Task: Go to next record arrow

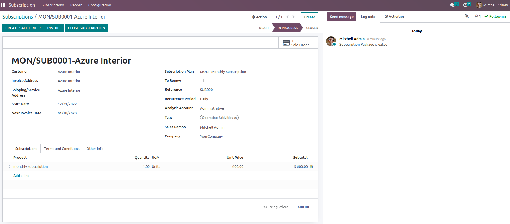Action: 293,17
